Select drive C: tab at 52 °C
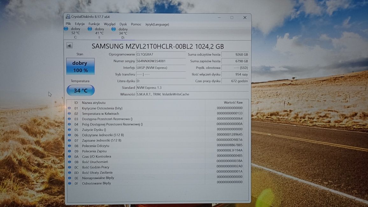 75,33
